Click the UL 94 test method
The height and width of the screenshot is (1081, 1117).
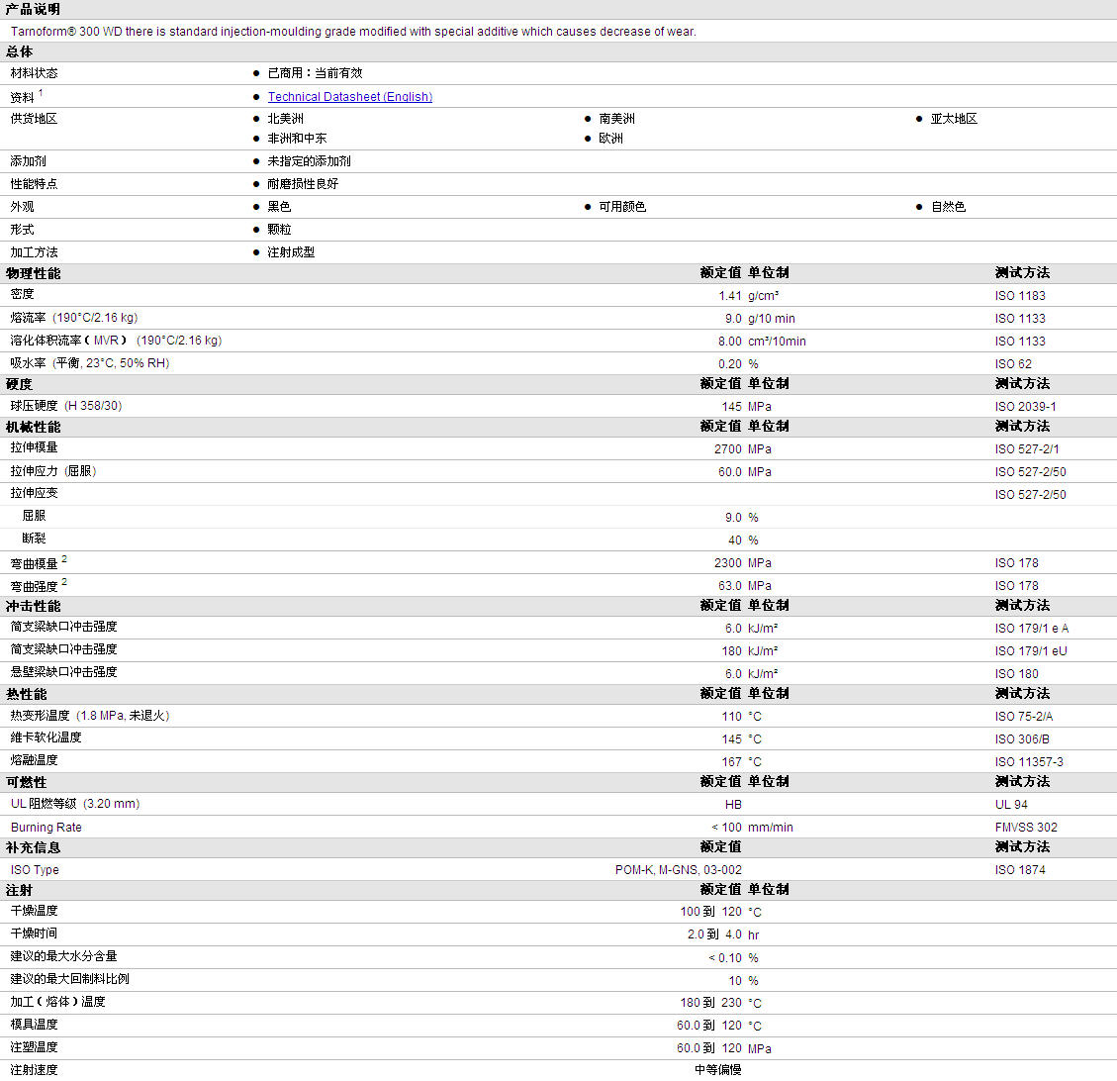point(1011,805)
